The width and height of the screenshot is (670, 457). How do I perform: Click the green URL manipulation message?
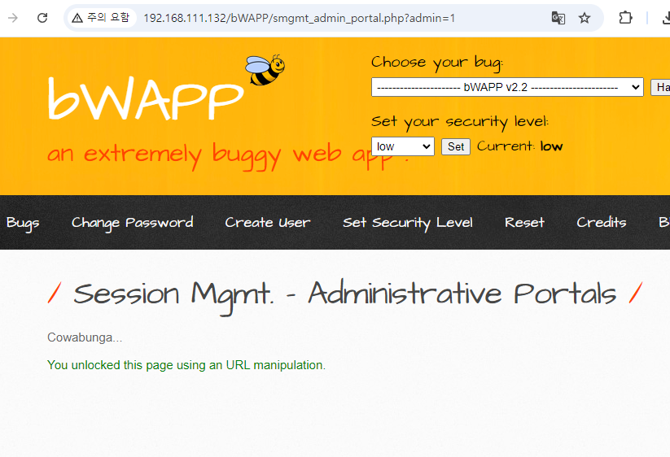(186, 365)
